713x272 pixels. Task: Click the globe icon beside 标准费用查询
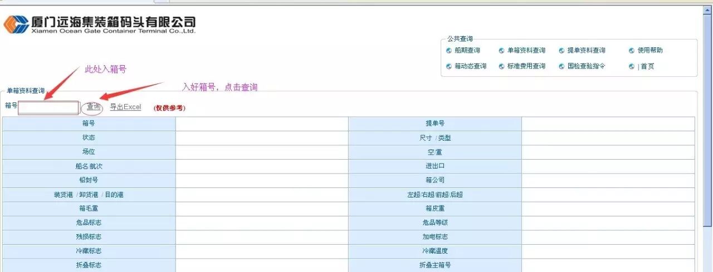(x=501, y=66)
